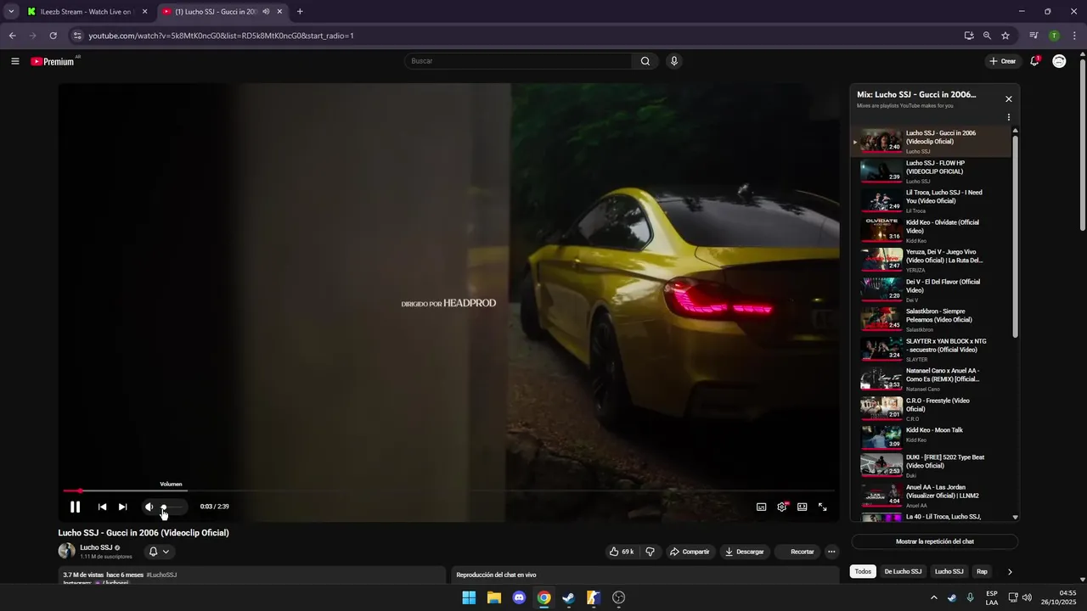This screenshot has height=611, width=1087.
Task: Open Steam from the taskbar
Action: click(569, 597)
